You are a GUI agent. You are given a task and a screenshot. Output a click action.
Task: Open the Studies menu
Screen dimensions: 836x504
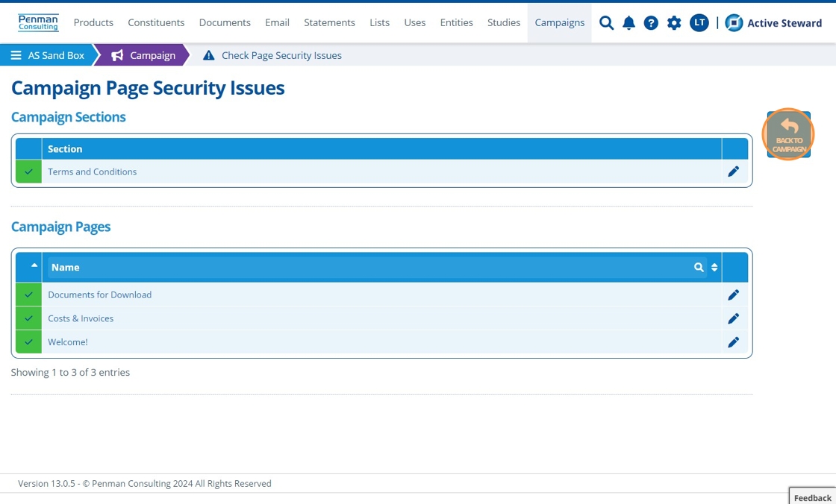[504, 23]
